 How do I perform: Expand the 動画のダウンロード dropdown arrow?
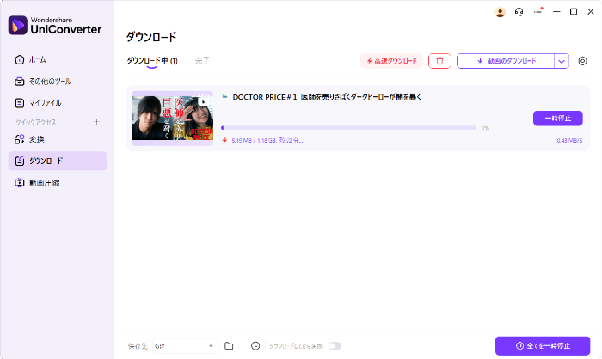562,61
